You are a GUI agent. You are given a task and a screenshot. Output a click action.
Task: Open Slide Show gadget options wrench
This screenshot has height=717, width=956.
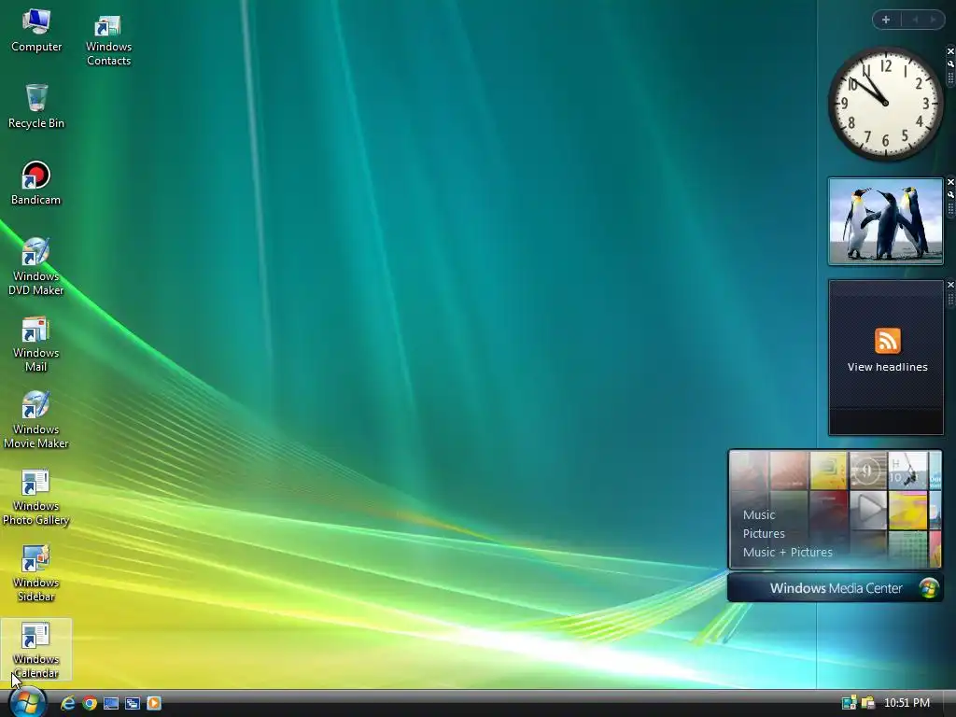tap(950, 194)
